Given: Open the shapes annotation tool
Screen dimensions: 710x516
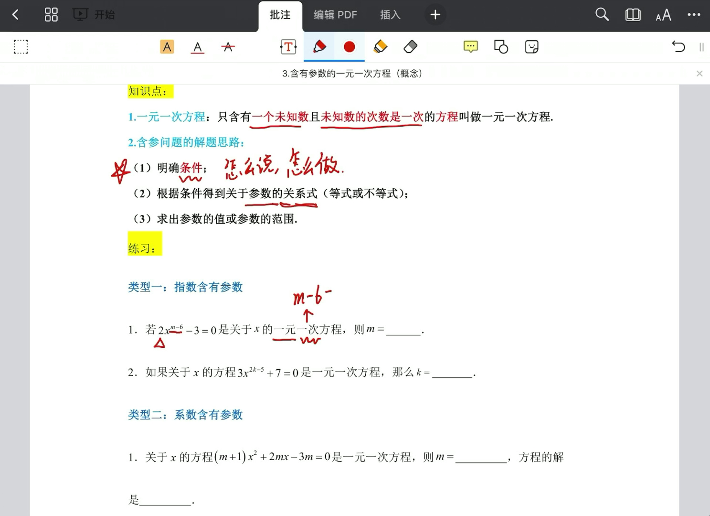Looking at the screenshot, I should click(x=500, y=47).
